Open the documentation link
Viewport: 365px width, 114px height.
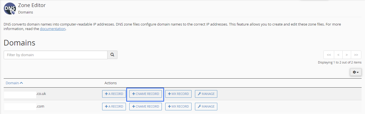tap(53, 29)
